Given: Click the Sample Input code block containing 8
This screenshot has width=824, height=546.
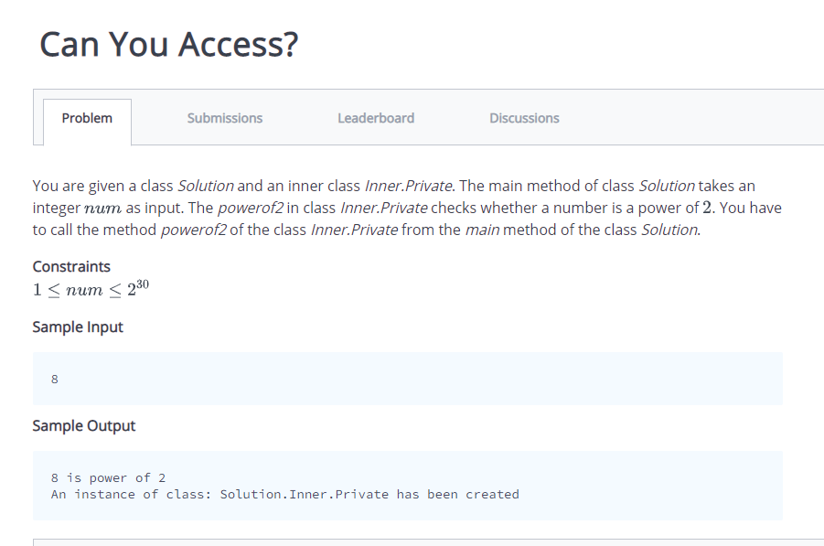Looking at the screenshot, I should click(x=407, y=379).
